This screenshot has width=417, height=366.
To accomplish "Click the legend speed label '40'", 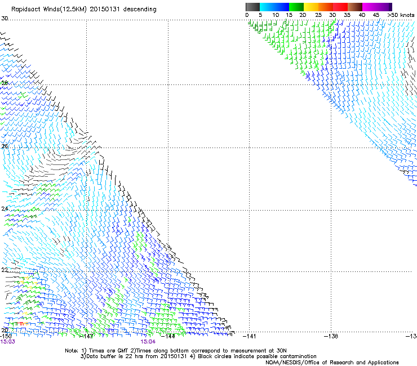I will (x=362, y=15).
